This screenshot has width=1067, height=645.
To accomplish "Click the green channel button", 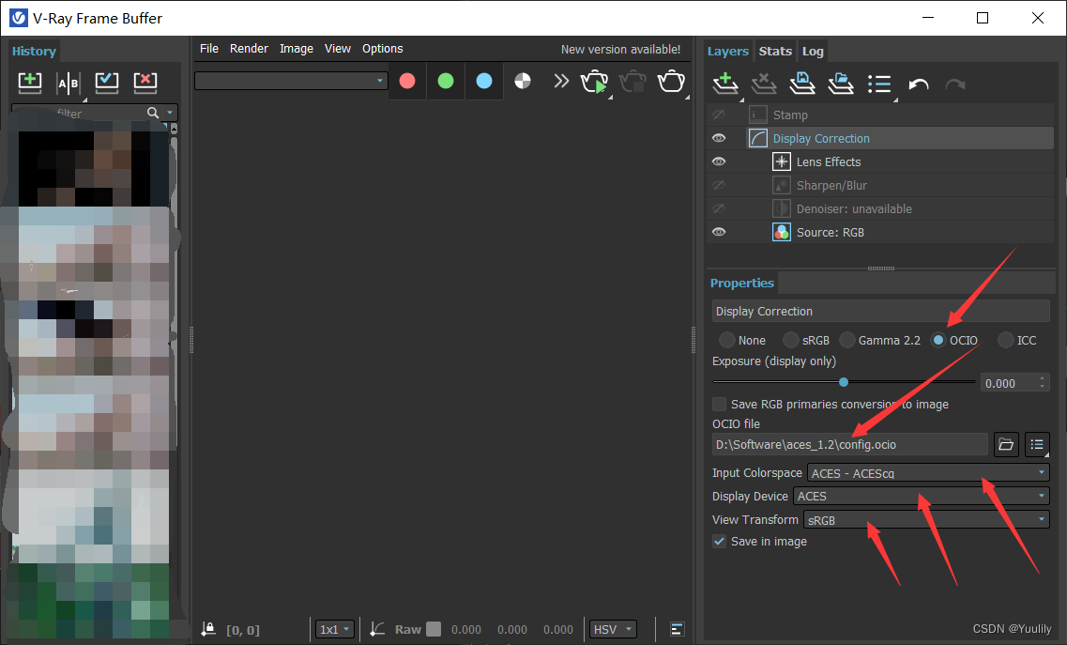I will tap(446, 82).
